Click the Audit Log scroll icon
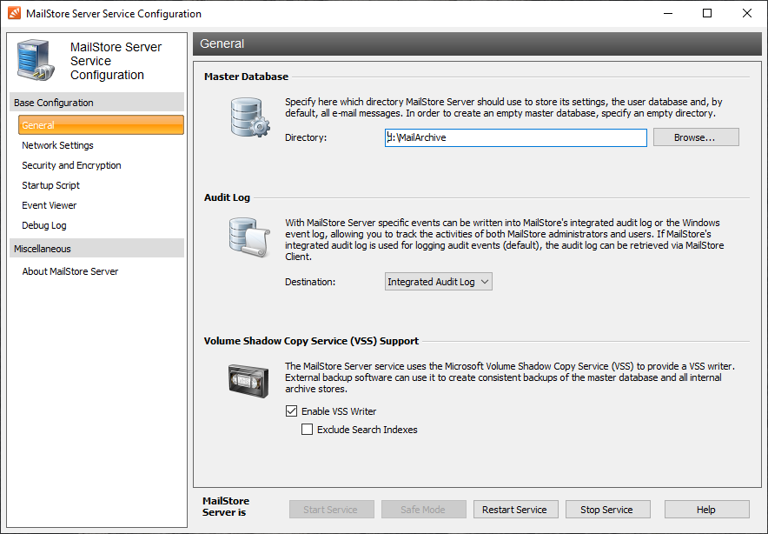Image resolution: width=768 pixels, height=534 pixels. pyautogui.click(x=249, y=237)
